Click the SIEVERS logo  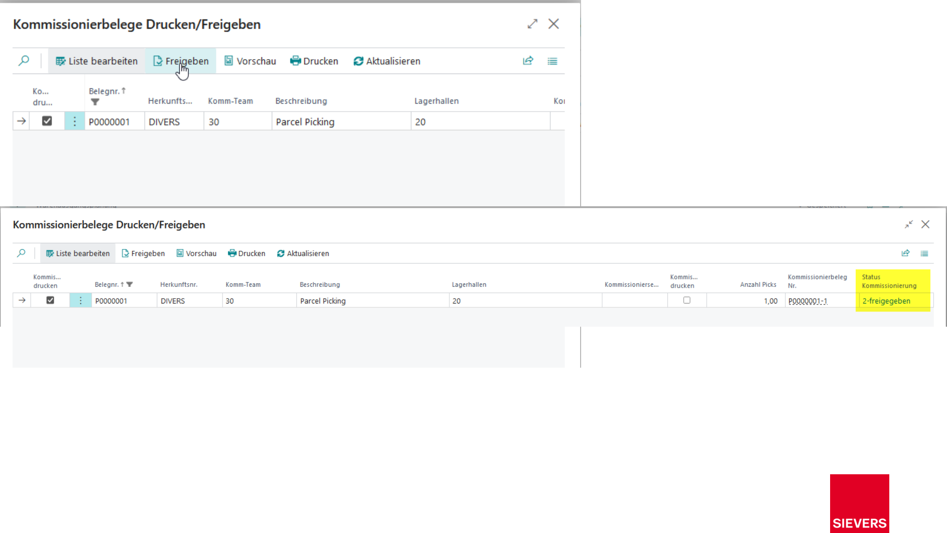coord(860,503)
